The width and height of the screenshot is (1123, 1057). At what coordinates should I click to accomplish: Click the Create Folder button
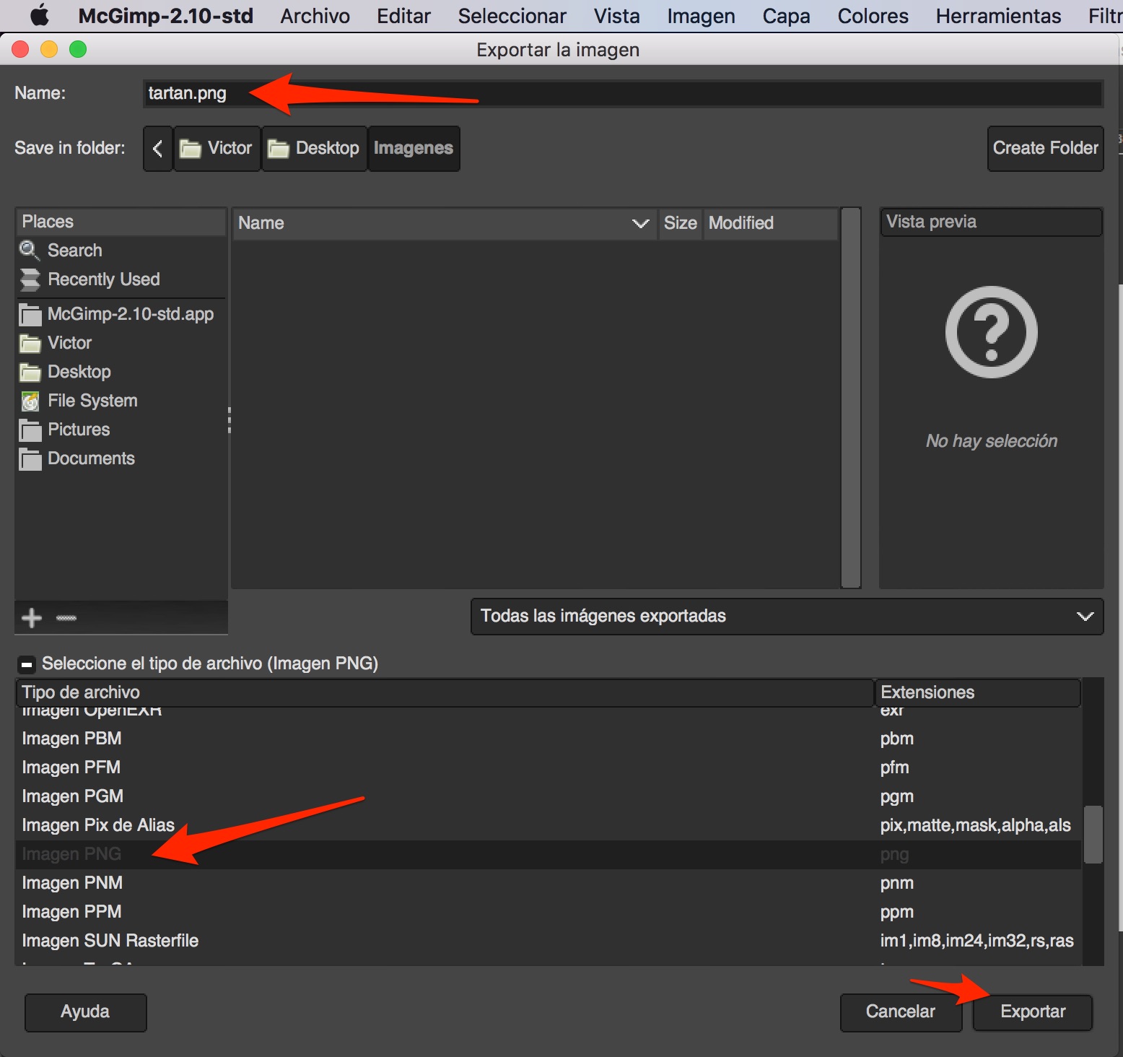click(x=1044, y=148)
